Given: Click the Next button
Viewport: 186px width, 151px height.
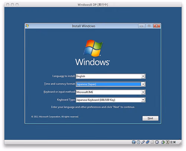Looking at the screenshot, I should pyautogui.click(x=150, y=118).
